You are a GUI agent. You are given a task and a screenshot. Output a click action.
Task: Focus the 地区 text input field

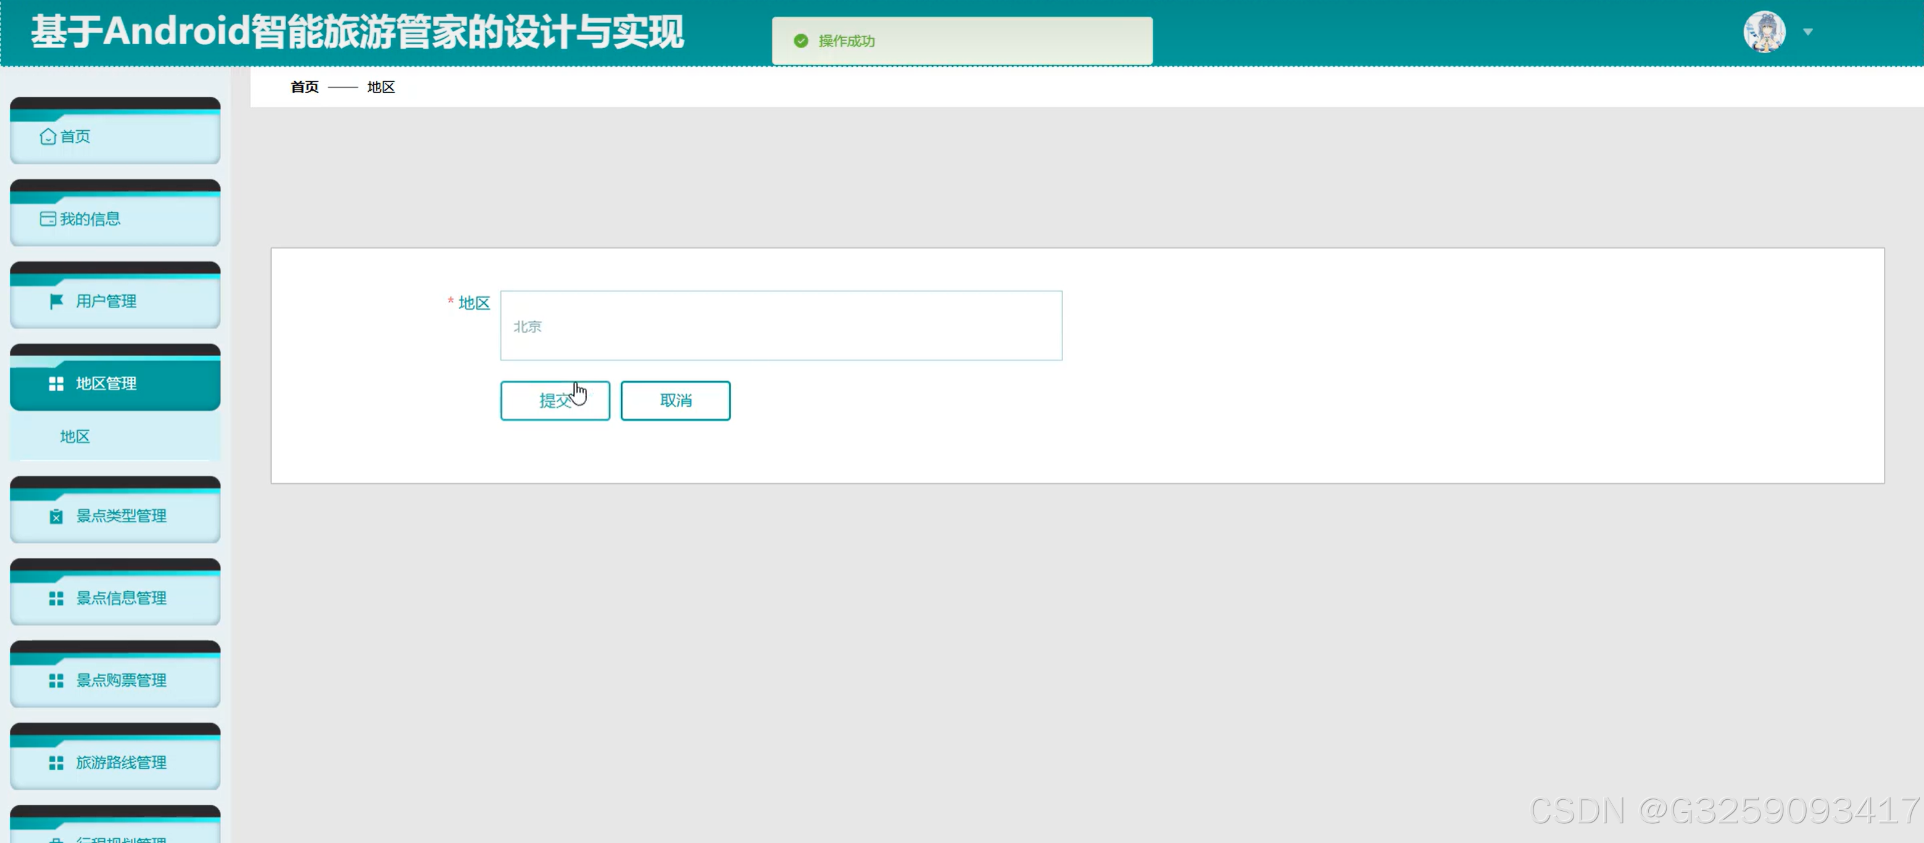(781, 326)
